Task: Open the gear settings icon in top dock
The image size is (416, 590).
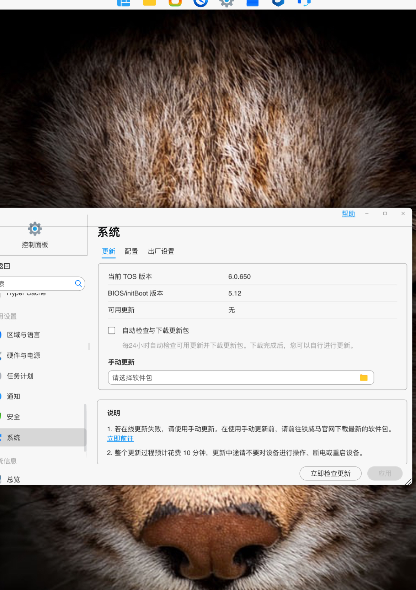Action: [x=226, y=3]
